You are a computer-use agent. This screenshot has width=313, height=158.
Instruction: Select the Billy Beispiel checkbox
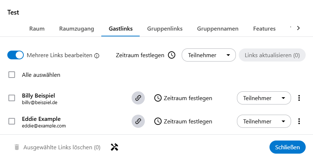pos(12,98)
